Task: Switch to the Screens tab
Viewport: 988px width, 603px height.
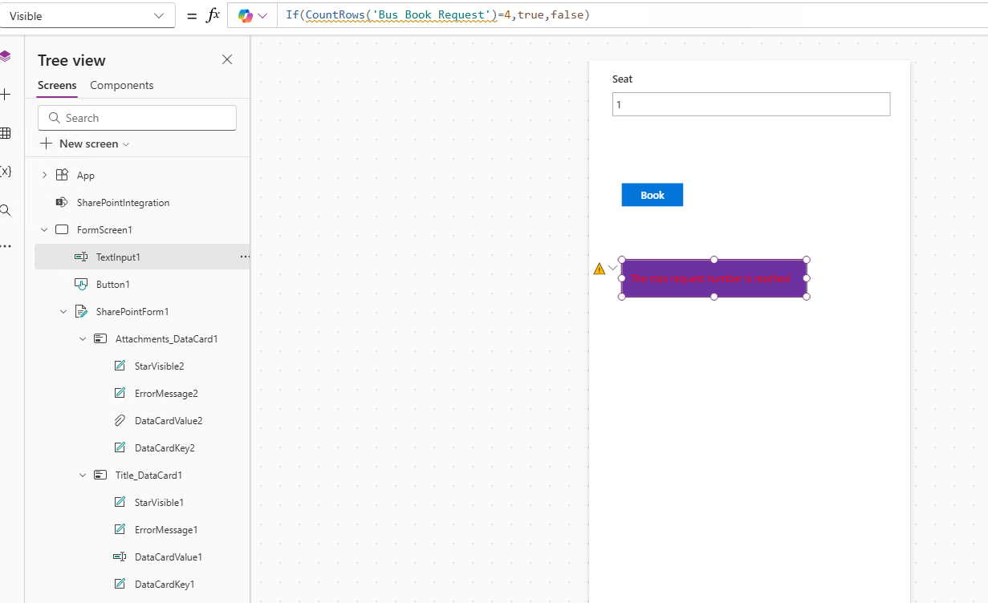Action: [x=56, y=85]
